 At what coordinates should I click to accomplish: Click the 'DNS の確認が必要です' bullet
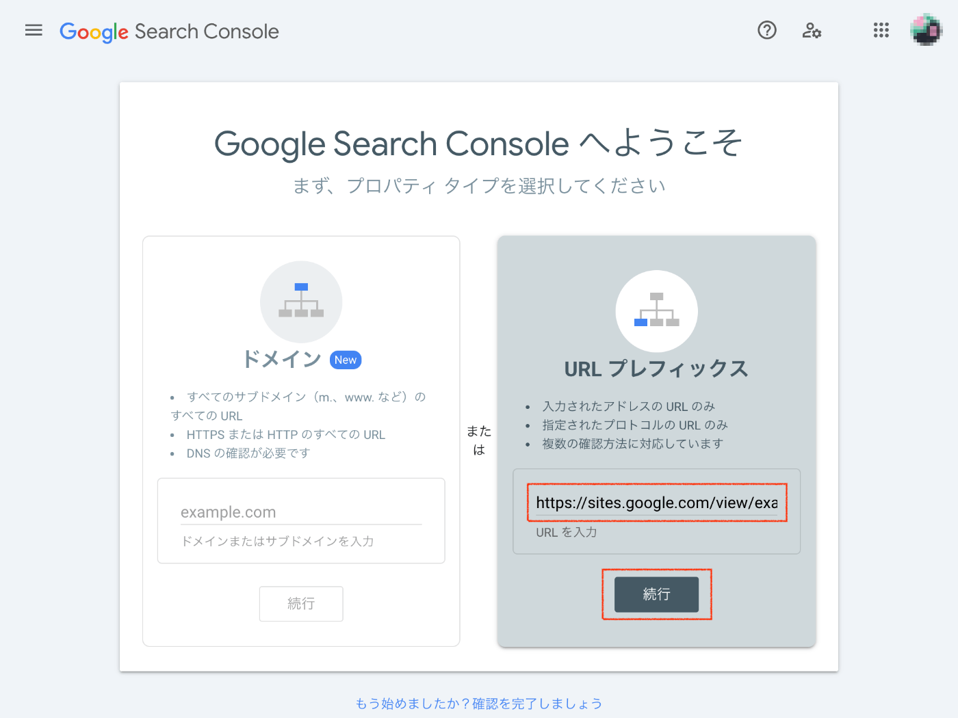point(248,453)
